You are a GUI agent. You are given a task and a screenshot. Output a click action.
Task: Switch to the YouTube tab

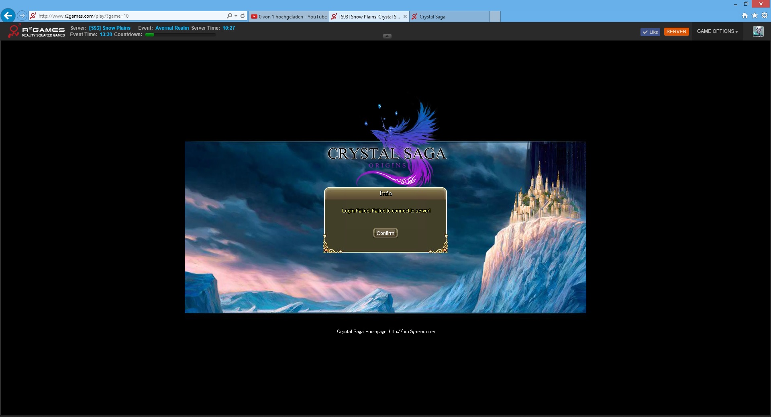(289, 17)
